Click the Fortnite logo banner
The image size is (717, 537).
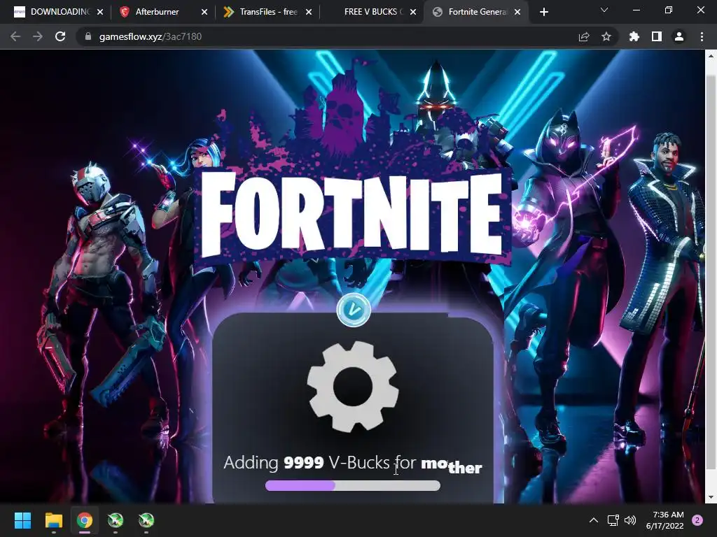pyautogui.click(x=353, y=215)
